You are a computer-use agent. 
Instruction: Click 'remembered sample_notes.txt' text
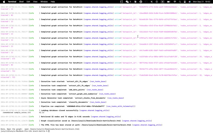(x=17, y=112)
